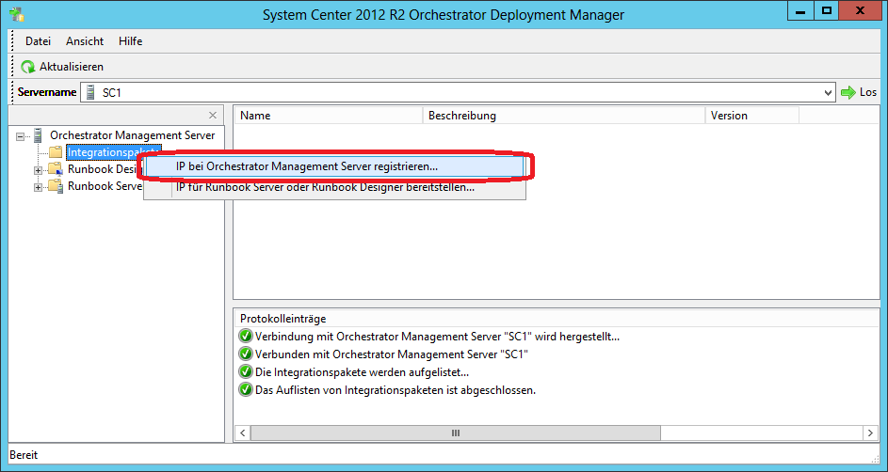Click check icon for Auflisten abgeschlossen entry
This screenshot has height=472, width=888.
click(245, 389)
